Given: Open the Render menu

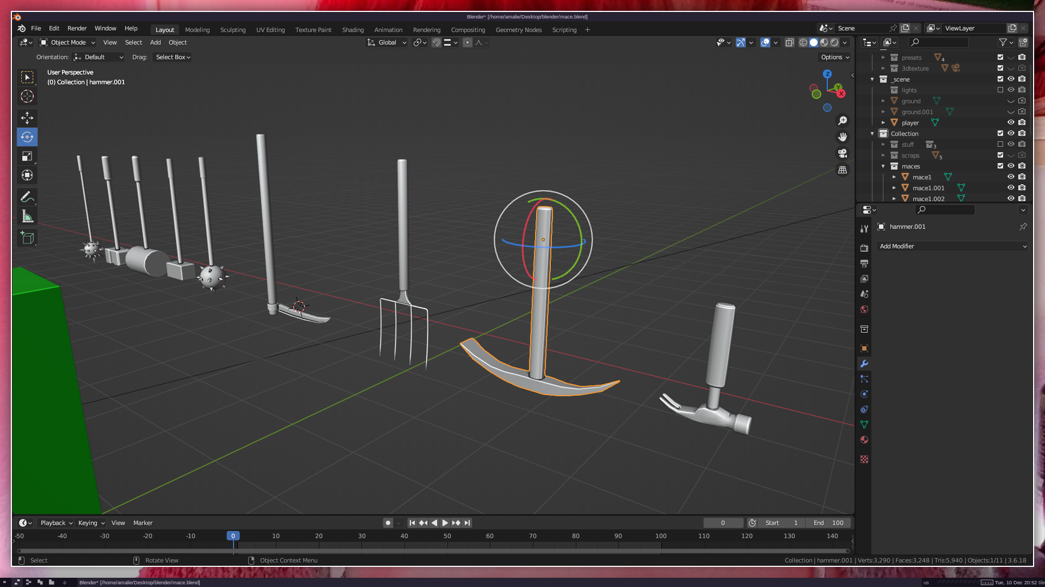Looking at the screenshot, I should pos(77,28).
